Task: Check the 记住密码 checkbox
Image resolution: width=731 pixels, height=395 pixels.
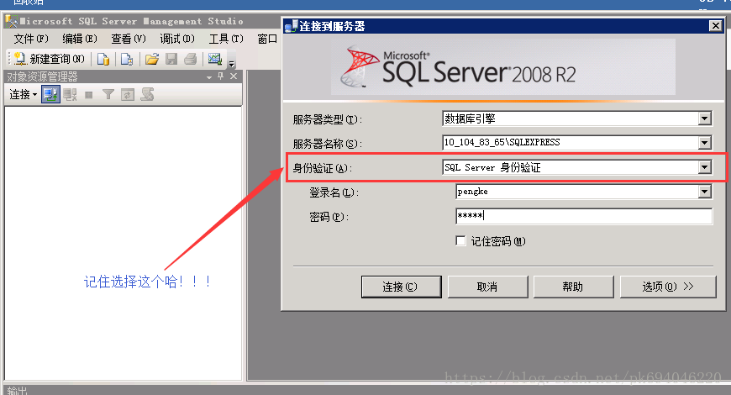Action: pos(460,240)
